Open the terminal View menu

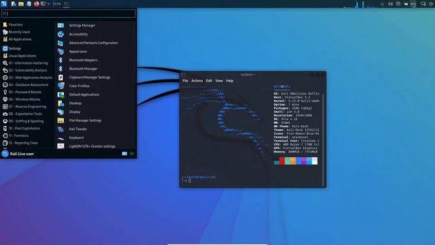(x=219, y=80)
